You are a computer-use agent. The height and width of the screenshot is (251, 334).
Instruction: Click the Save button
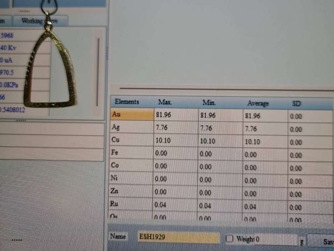(x=326, y=242)
